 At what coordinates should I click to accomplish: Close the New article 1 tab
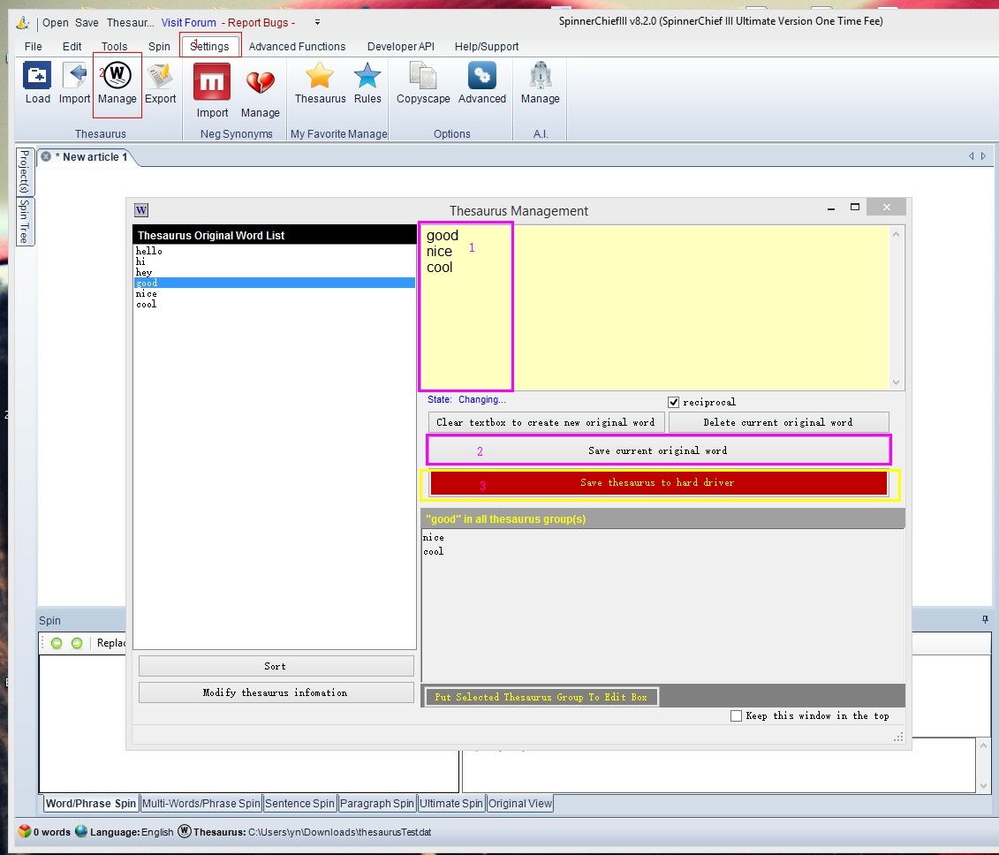(46, 157)
